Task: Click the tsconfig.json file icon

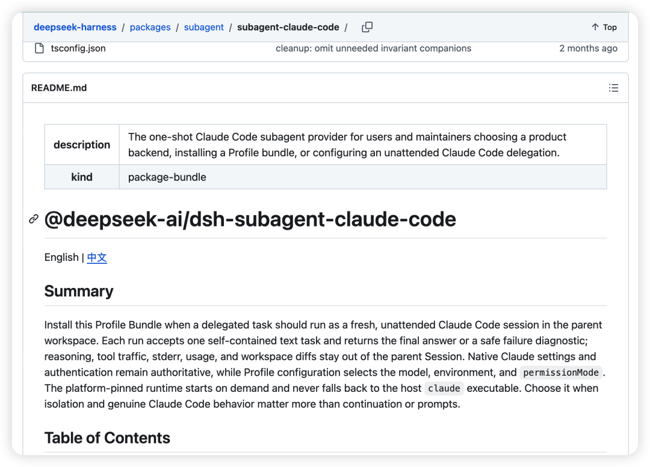Action: click(39, 49)
